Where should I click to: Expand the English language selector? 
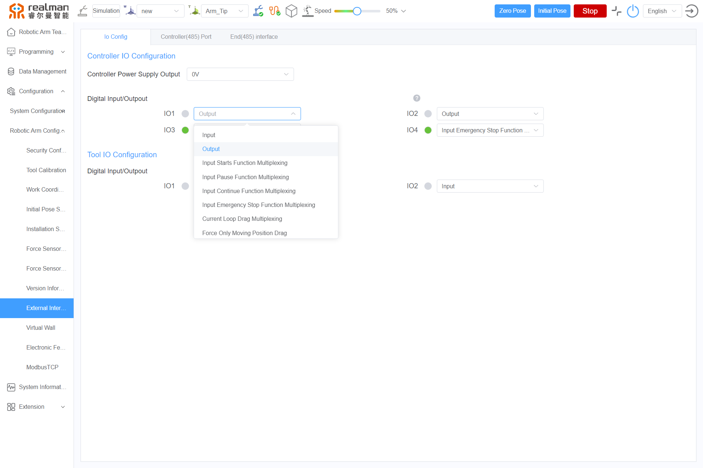point(662,11)
